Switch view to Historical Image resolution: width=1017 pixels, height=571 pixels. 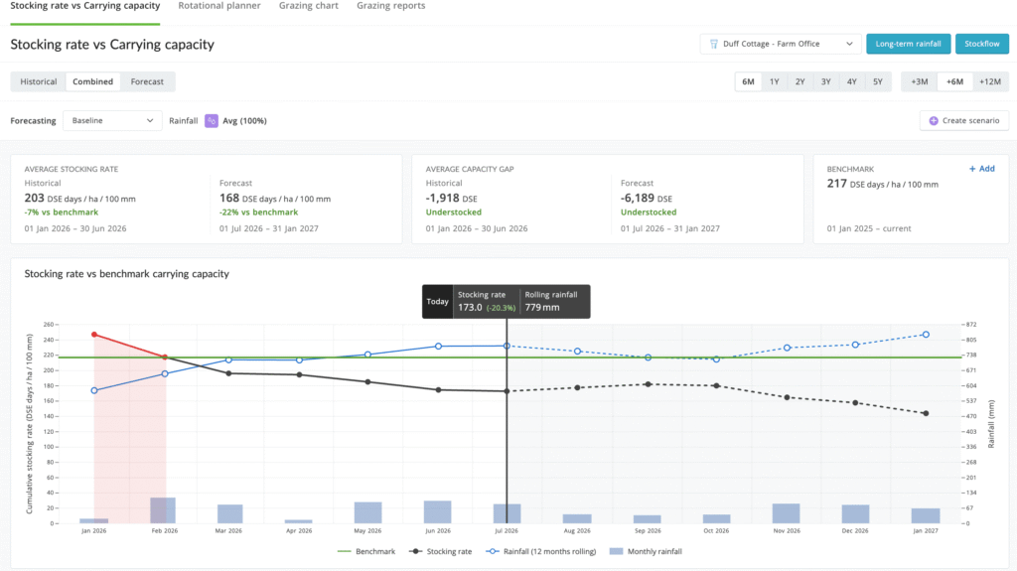point(39,81)
